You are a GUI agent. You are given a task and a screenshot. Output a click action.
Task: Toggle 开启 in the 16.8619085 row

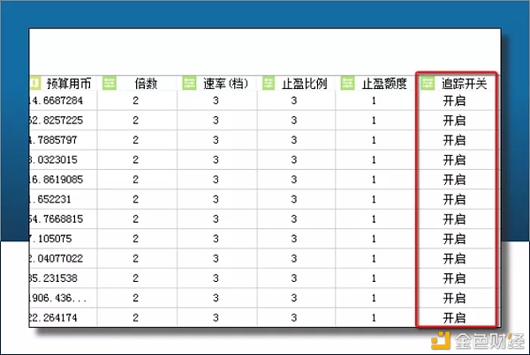click(454, 180)
